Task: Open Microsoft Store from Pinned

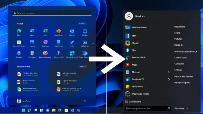Action: (x=19, y=44)
